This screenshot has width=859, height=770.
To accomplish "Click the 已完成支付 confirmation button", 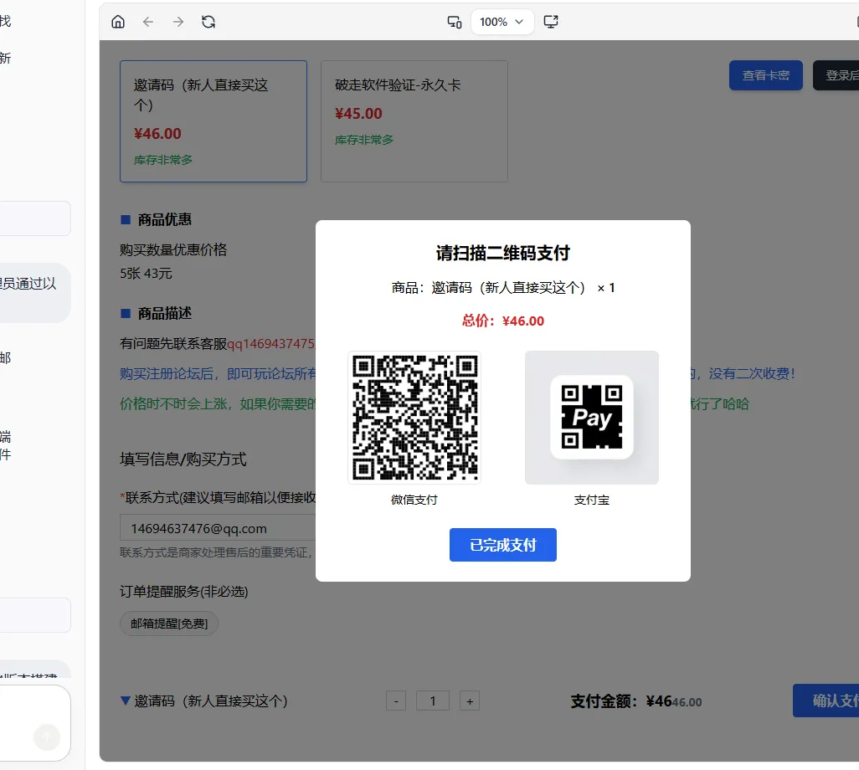I will pyautogui.click(x=502, y=544).
